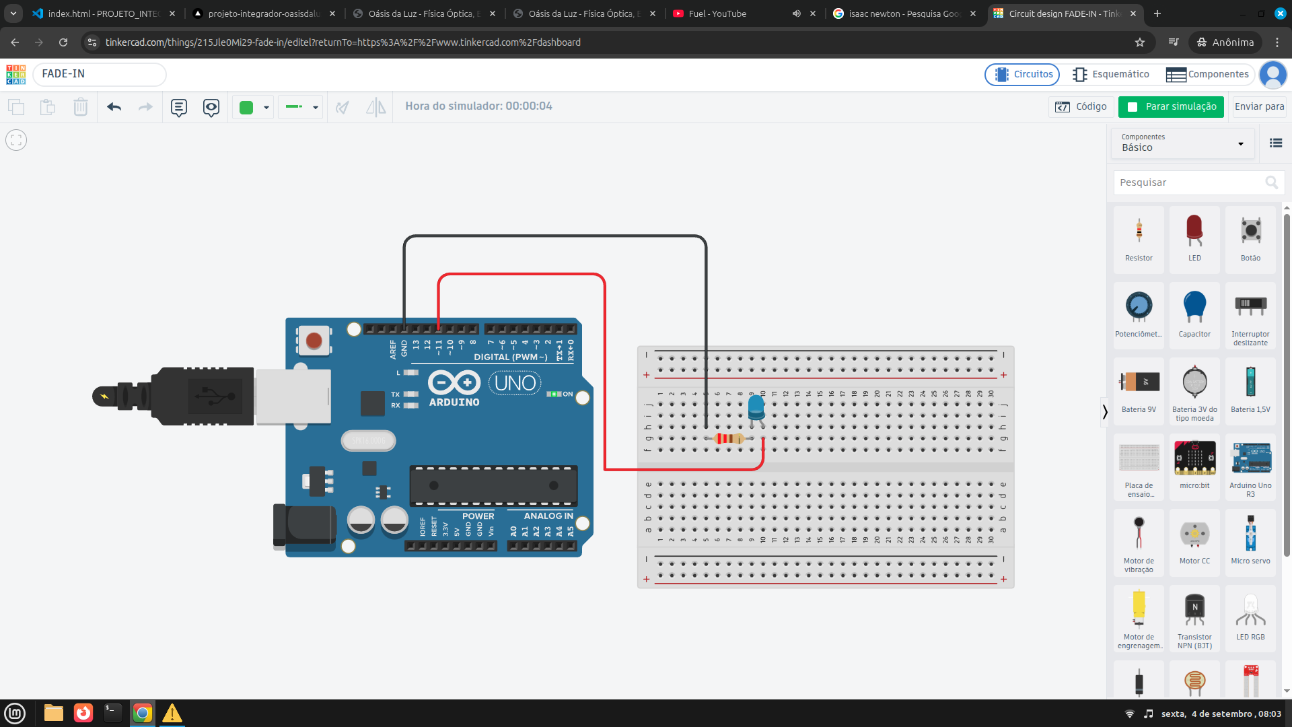
Task: Click the Tinkercad logo
Action: [16, 74]
